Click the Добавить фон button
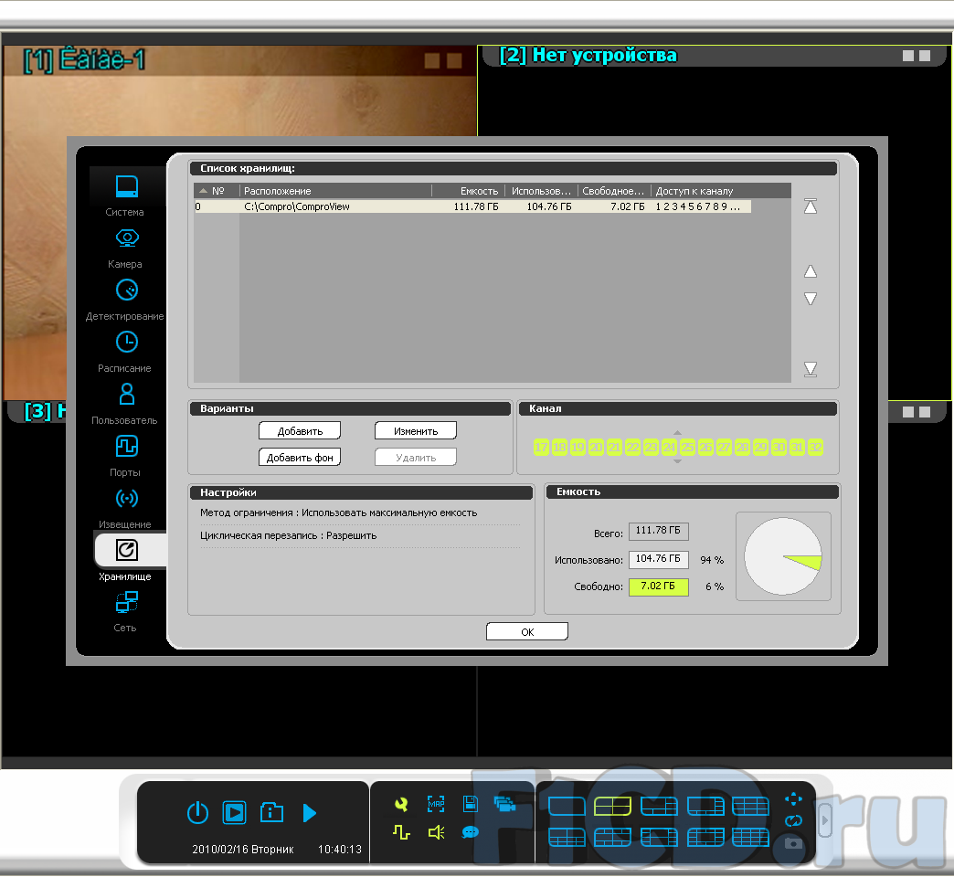The image size is (954, 877). (300, 458)
